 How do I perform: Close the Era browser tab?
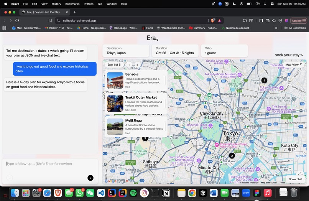(x=67, y=12)
